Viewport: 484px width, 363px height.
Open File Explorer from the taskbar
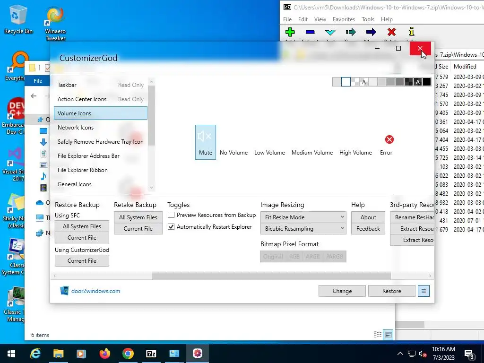[x=58, y=354]
